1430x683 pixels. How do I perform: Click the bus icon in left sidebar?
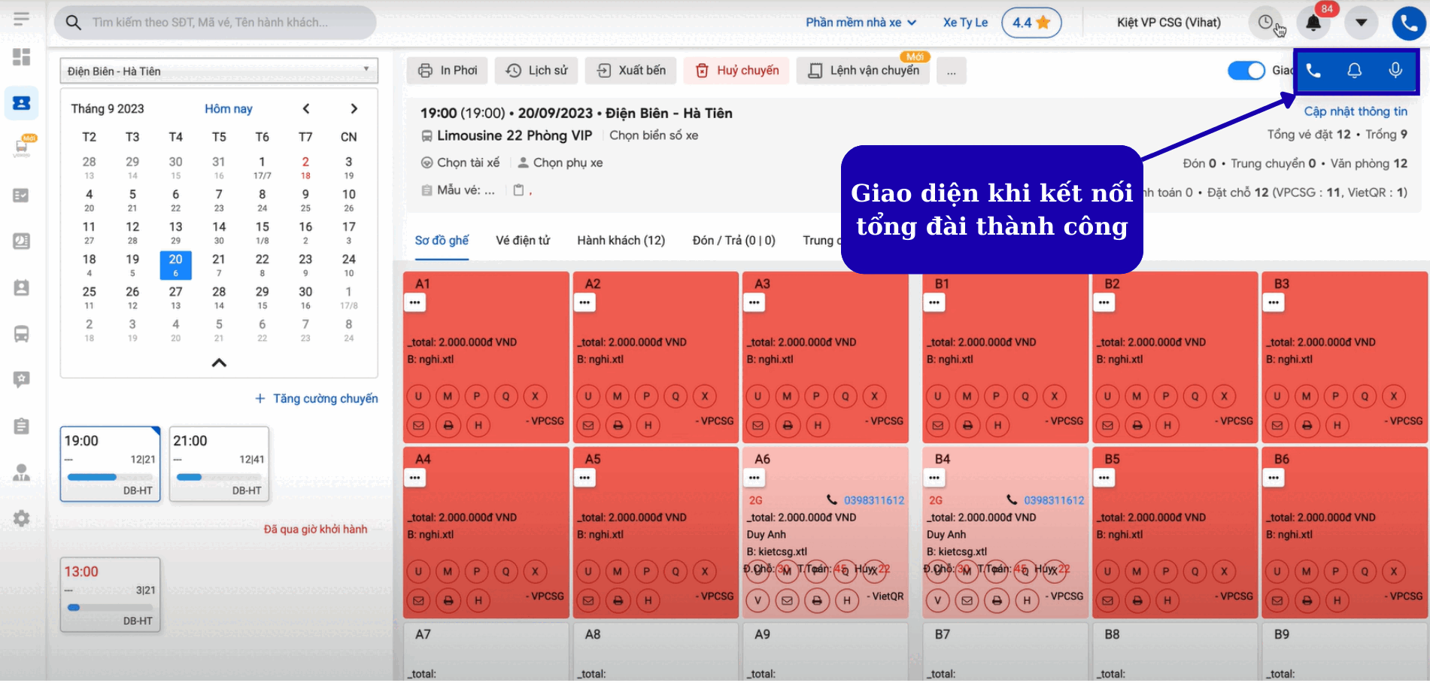pyautogui.click(x=22, y=334)
